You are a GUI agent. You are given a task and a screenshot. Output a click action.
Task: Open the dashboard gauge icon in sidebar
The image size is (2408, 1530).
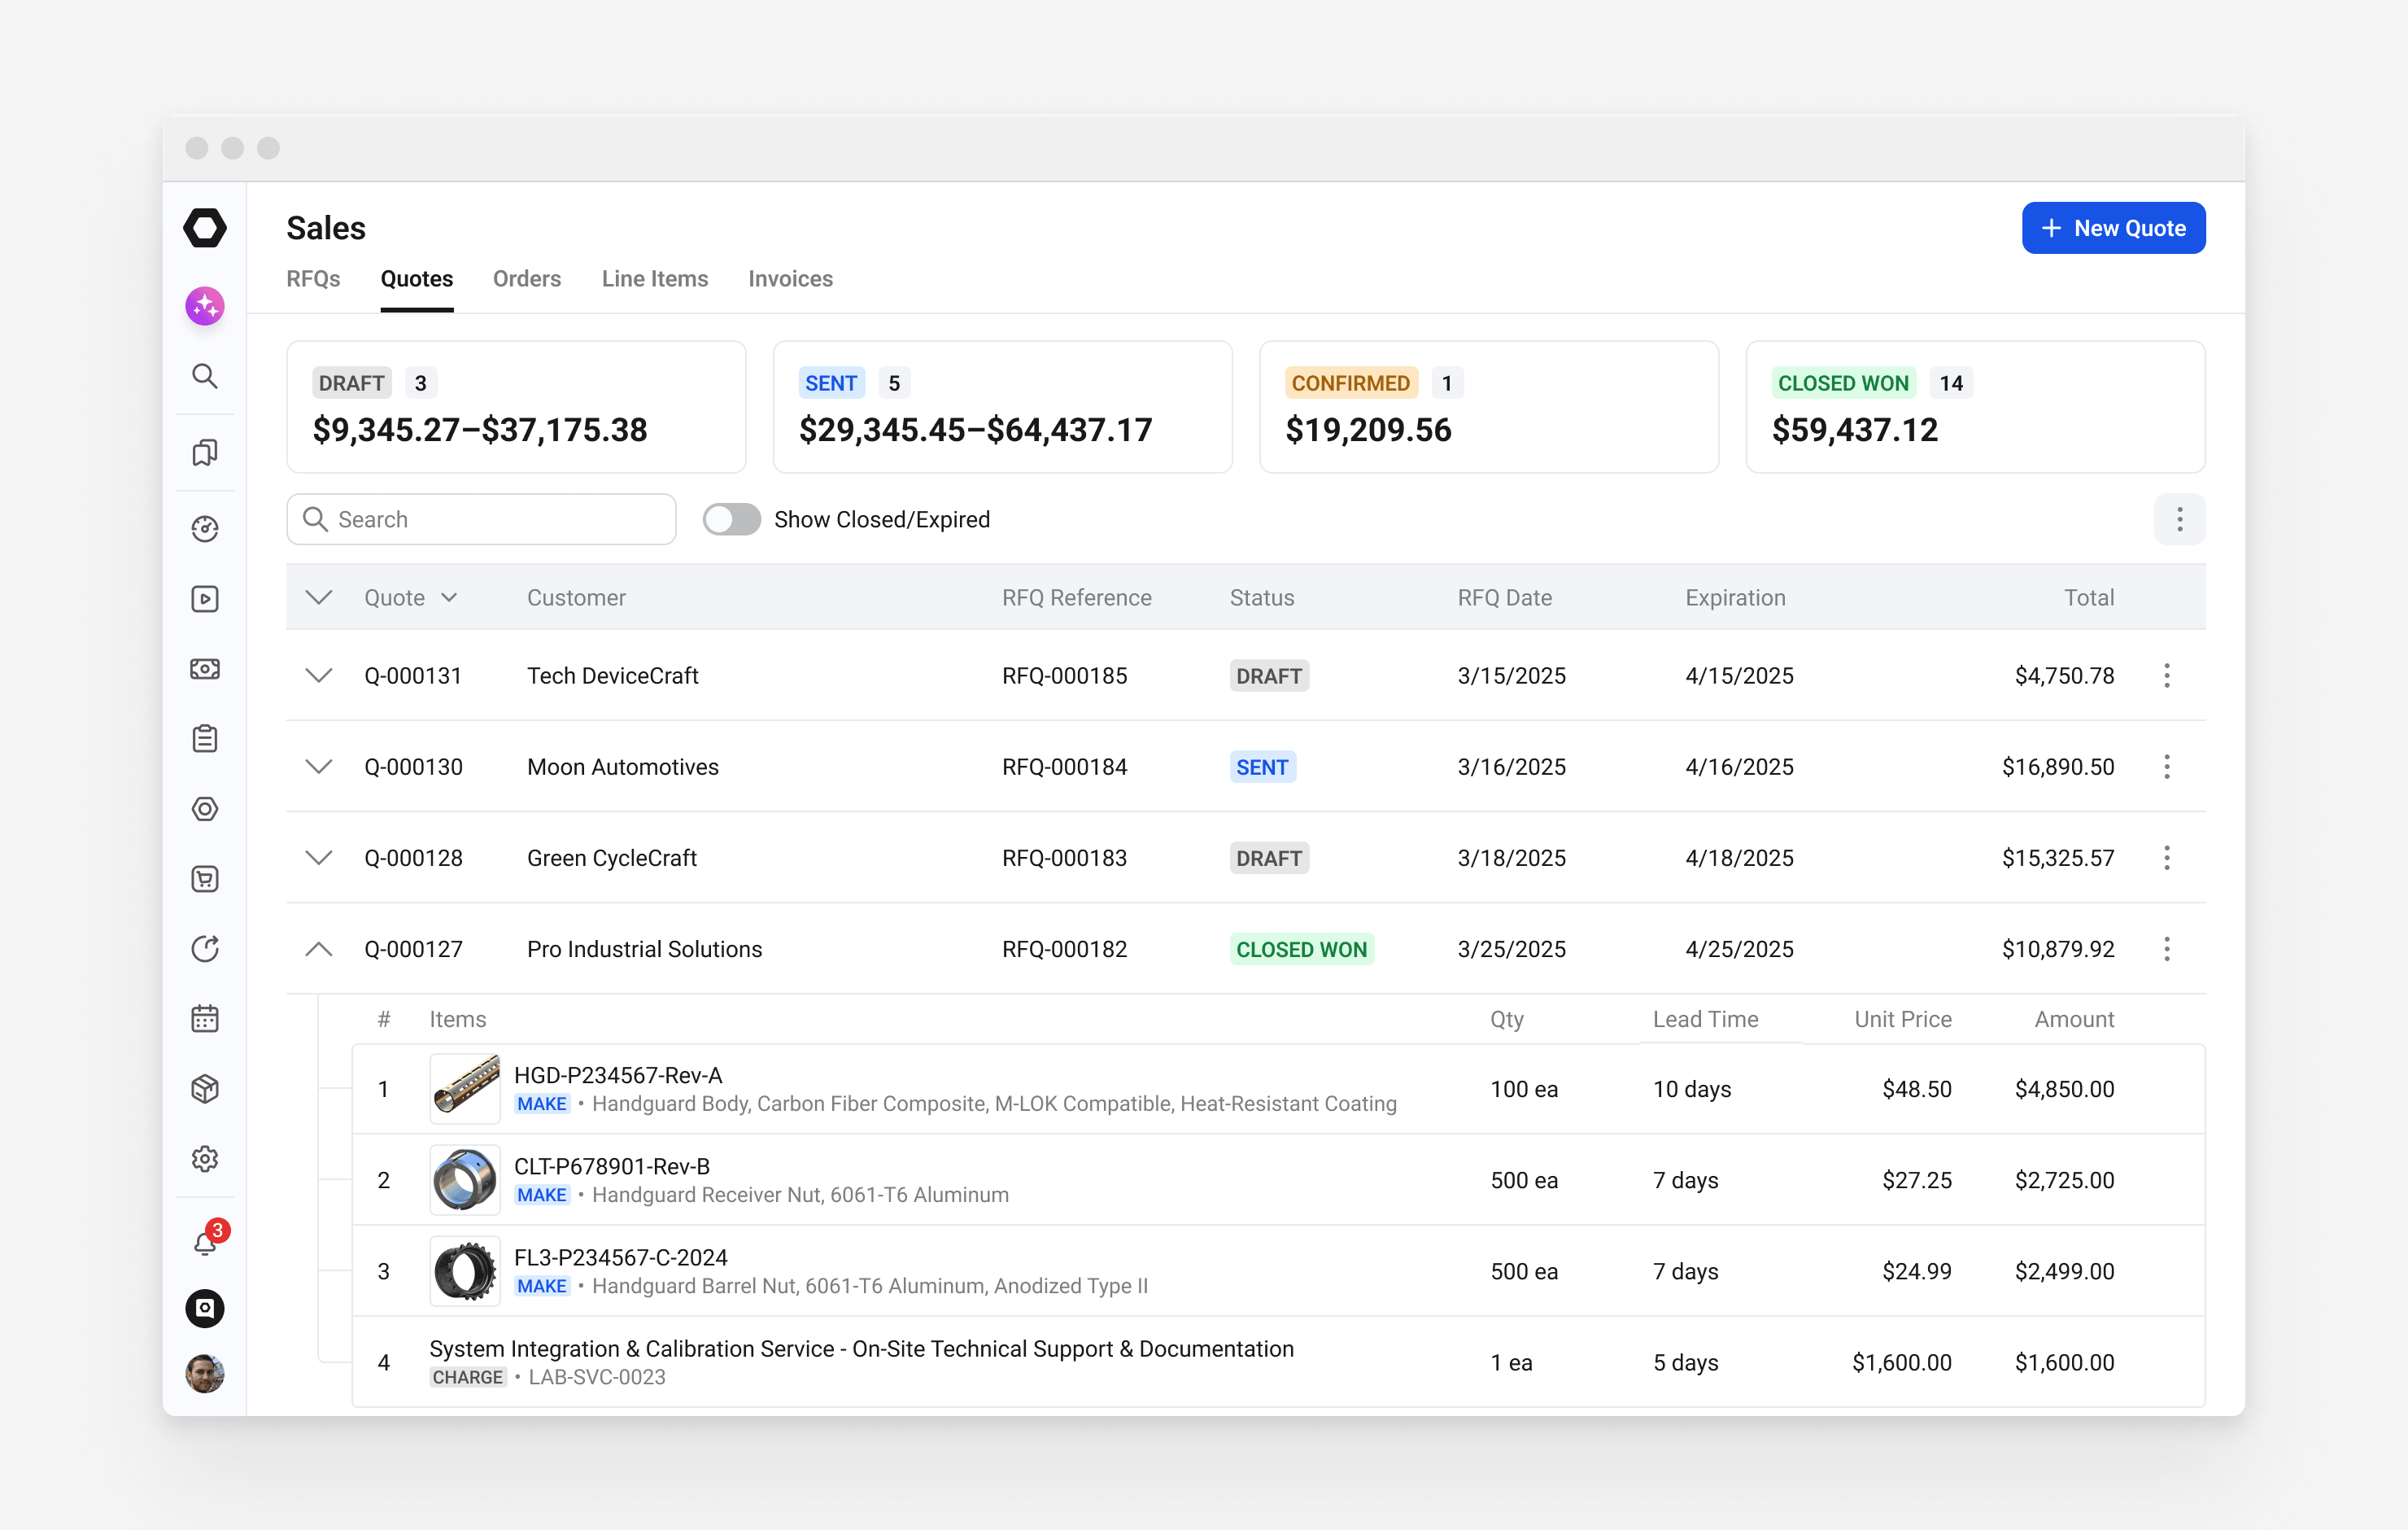[x=204, y=528]
